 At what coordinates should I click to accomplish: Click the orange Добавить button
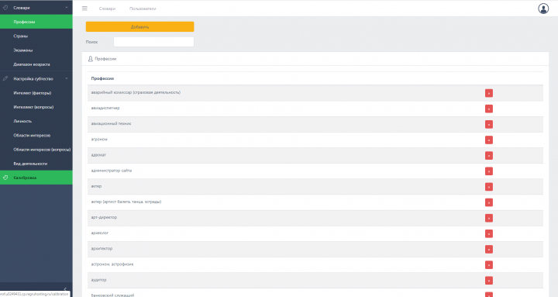coord(139,26)
